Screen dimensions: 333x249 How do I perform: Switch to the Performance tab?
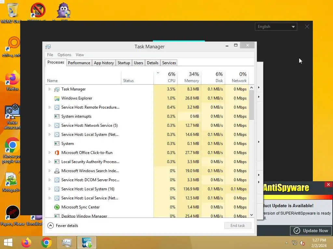(x=79, y=63)
